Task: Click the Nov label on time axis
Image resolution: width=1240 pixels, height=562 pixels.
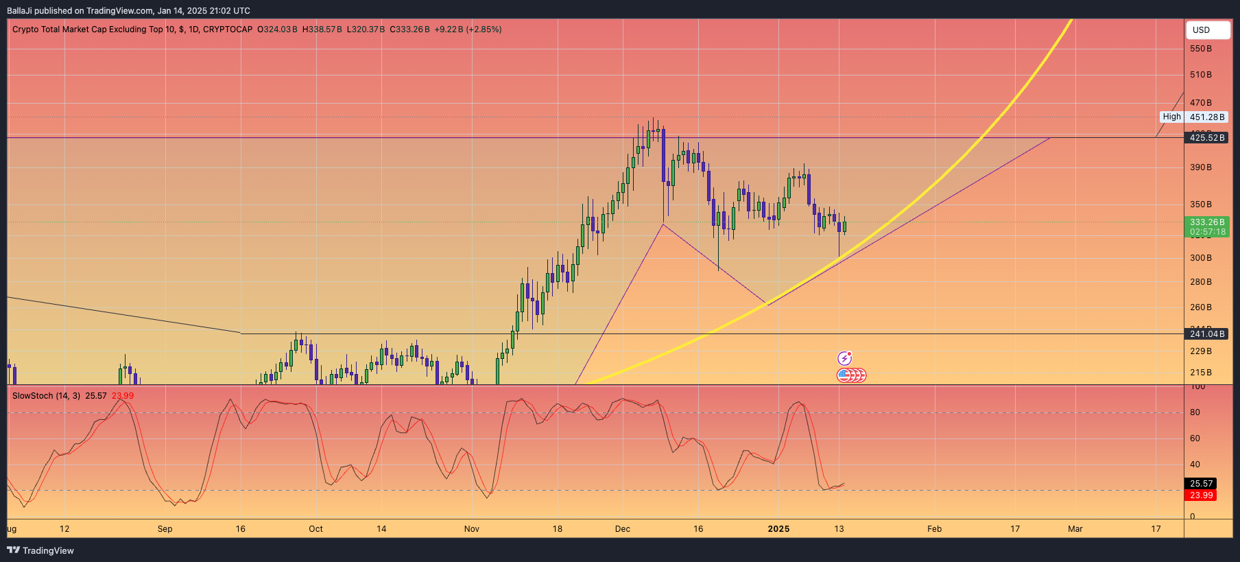Action: click(472, 529)
